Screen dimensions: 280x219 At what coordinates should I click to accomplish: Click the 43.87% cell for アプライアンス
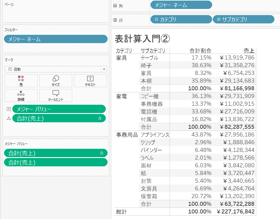(x=201, y=135)
